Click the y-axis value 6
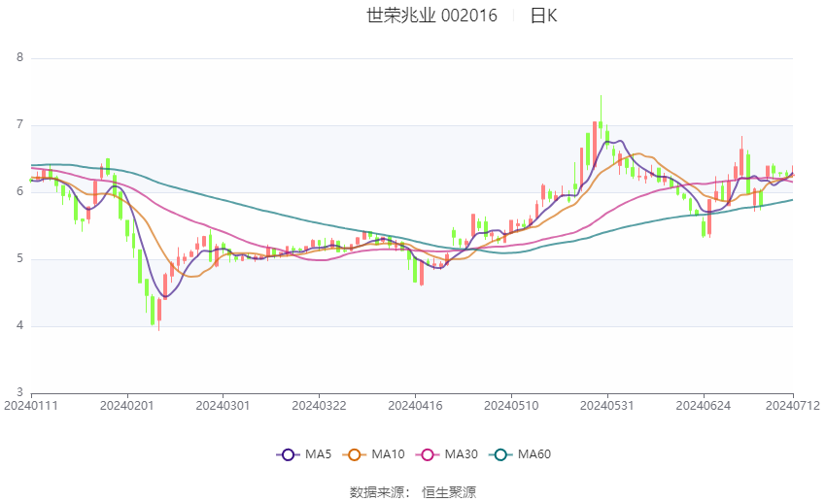 [x=20, y=191]
